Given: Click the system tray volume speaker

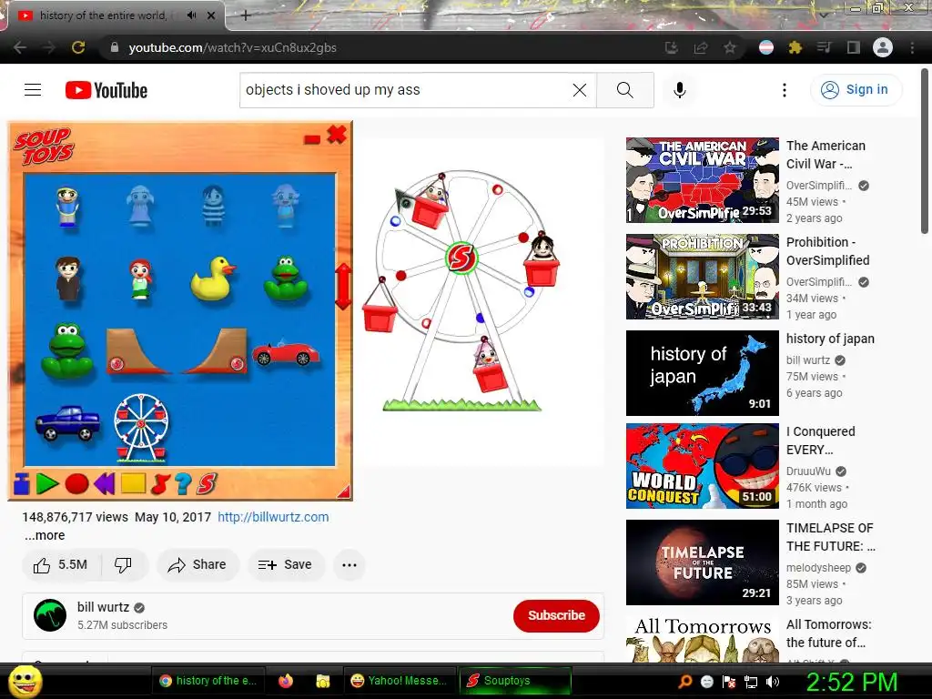Looking at the screenshot, I should pos(773,682).
